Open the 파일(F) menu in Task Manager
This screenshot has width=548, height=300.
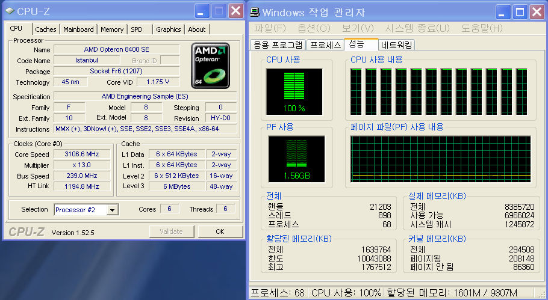click(270, 28)
